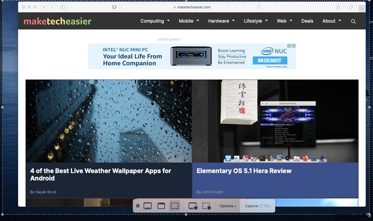Image resolution: width=373 pixels, height=221 pixels.
Task: Open the Deals menu item
Action: click(307, 21)
